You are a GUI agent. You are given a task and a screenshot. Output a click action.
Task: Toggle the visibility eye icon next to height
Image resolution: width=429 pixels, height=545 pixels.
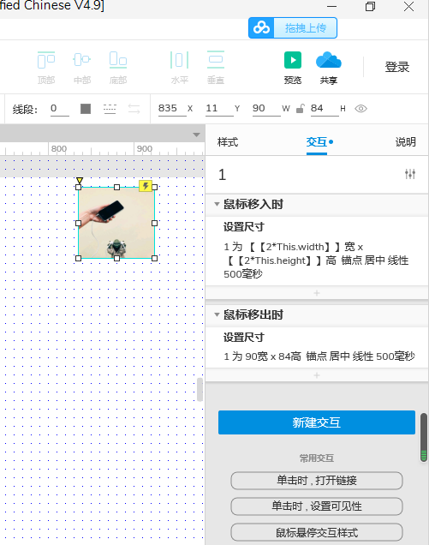click(360, 109)
